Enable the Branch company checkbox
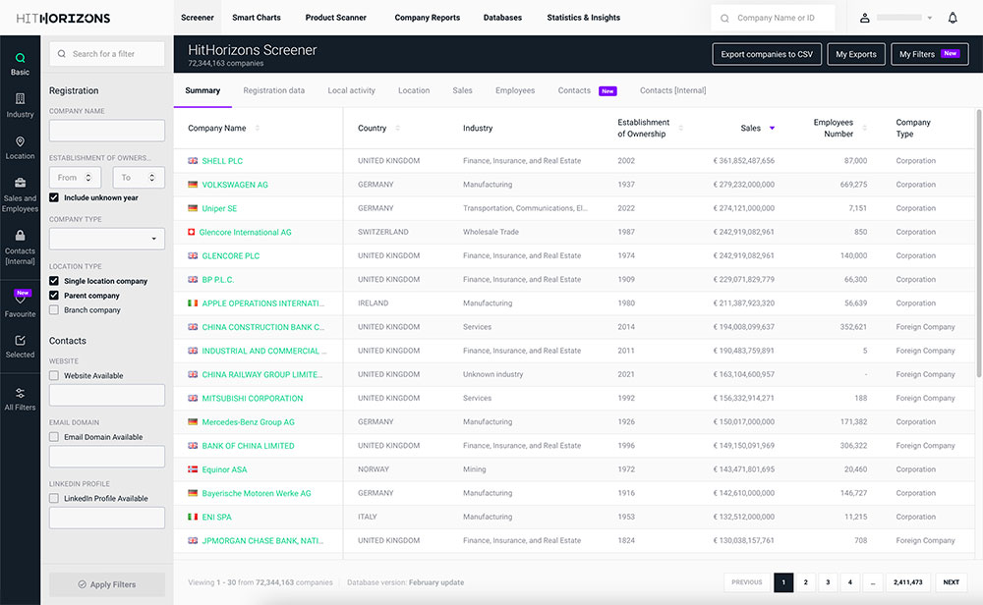 (54, 310)
